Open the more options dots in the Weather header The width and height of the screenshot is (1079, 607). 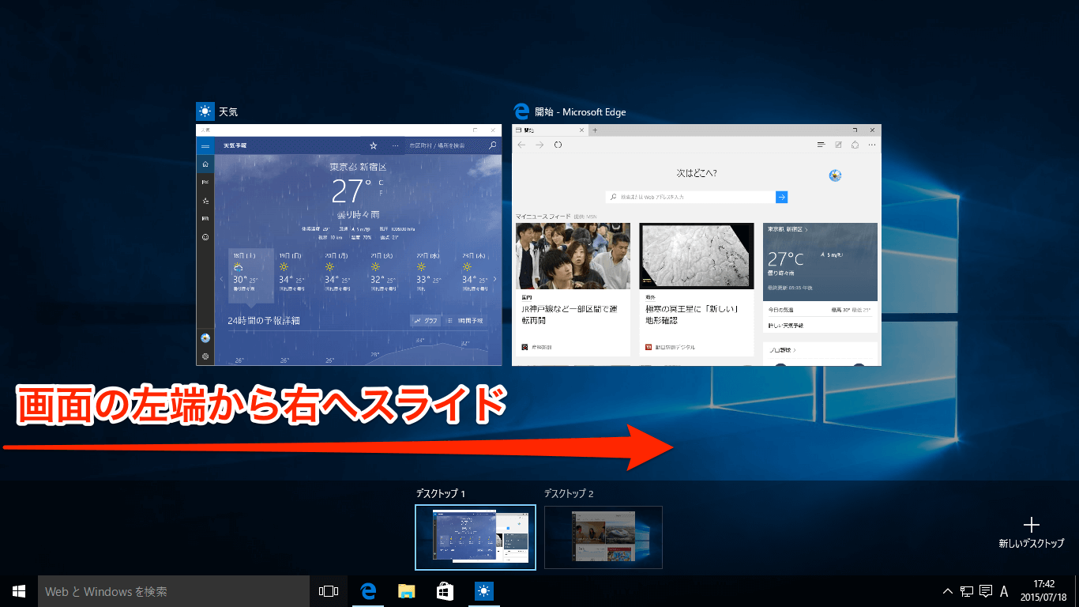point(395,146)
